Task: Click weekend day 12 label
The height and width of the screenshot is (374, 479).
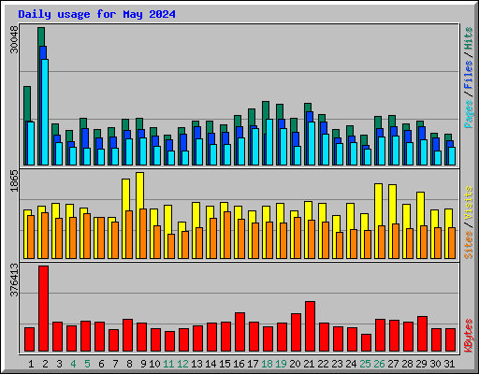Action: pos(182,364)
